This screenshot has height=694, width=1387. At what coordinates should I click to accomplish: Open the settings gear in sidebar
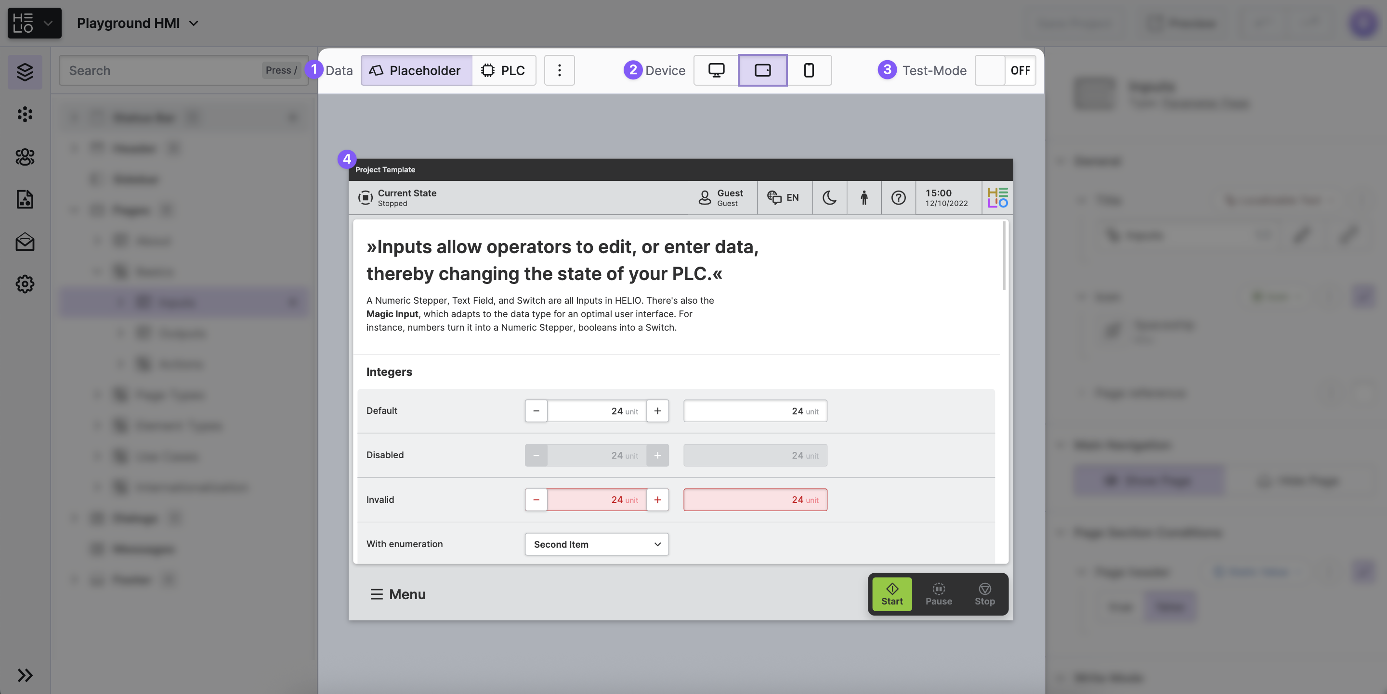[25, 283]
